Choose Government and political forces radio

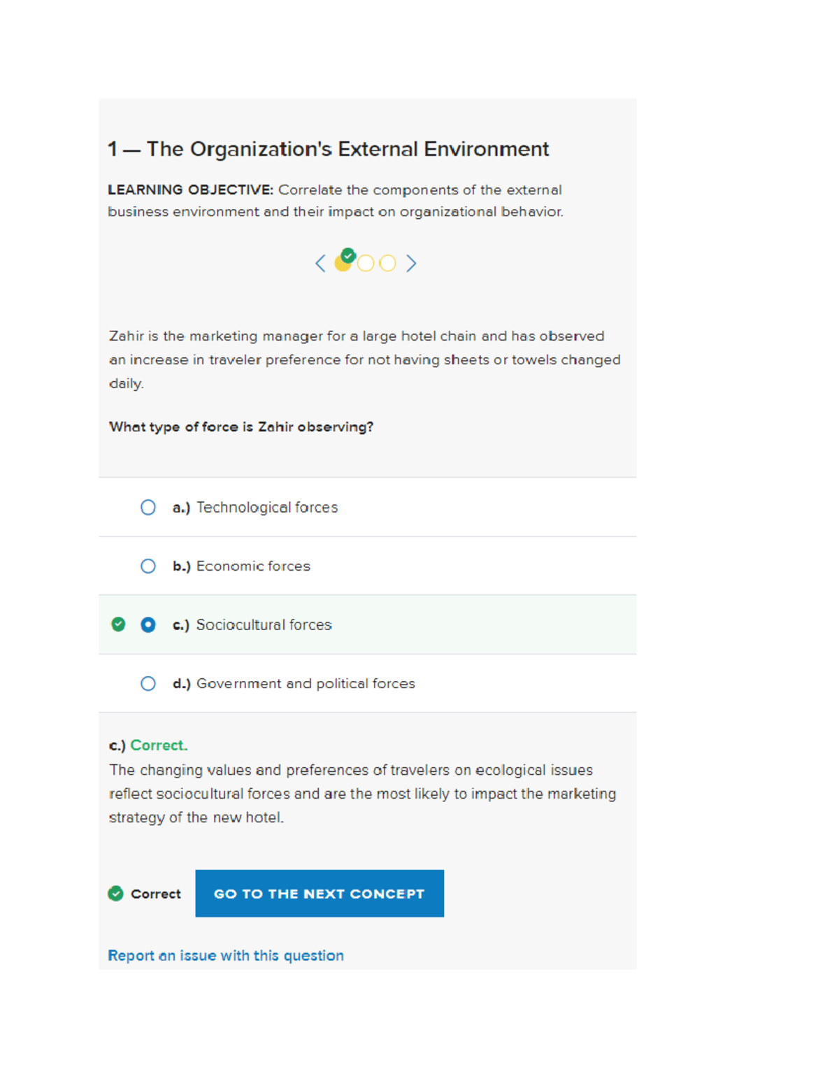[x=148, y=684]
